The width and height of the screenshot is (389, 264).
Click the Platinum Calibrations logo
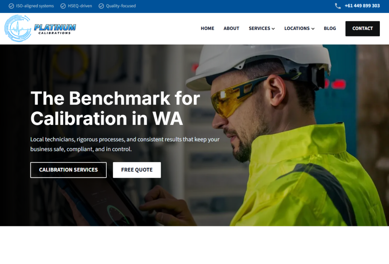[x=40, y=28]
